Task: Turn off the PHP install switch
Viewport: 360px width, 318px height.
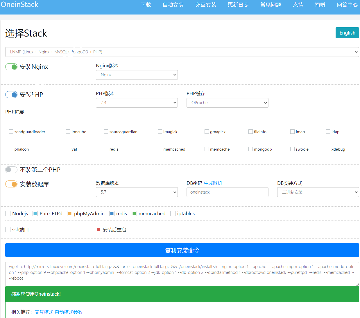Action: (11, 95)
